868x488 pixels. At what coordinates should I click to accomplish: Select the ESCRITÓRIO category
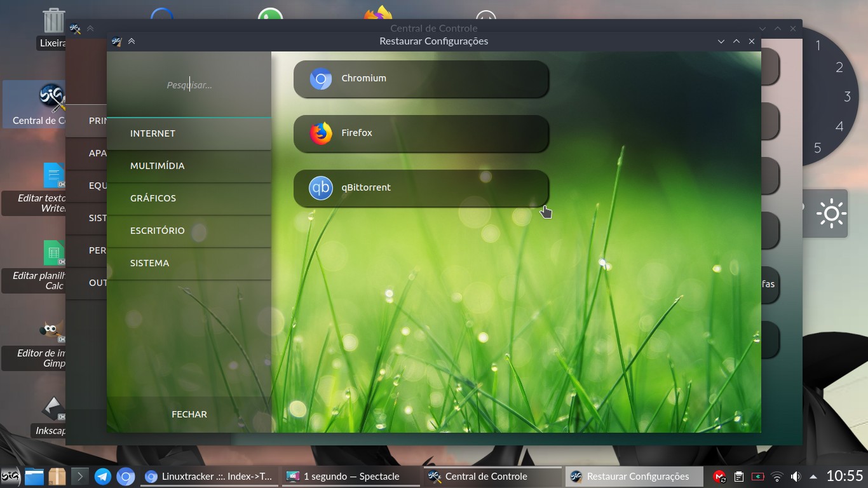tap(189, 231)
